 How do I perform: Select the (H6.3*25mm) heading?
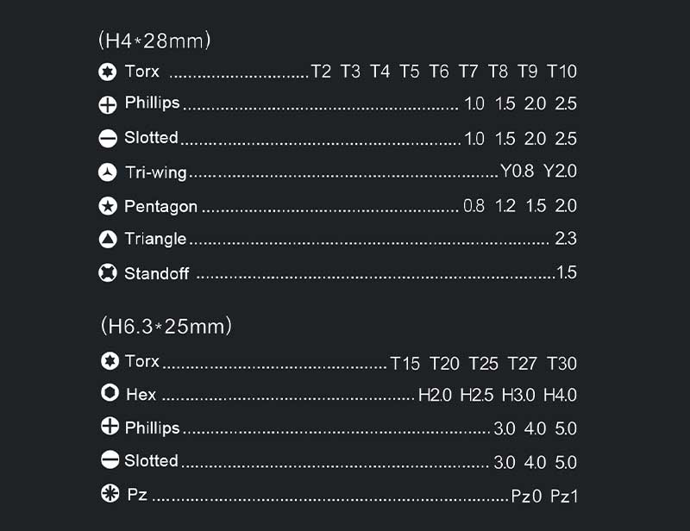(x=166, y=327)
